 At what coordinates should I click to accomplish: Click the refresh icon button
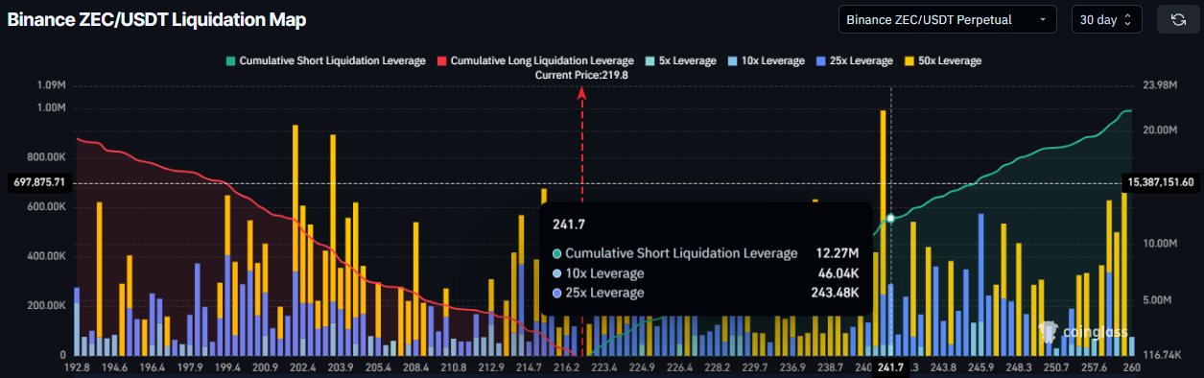tap(1177, 19)
